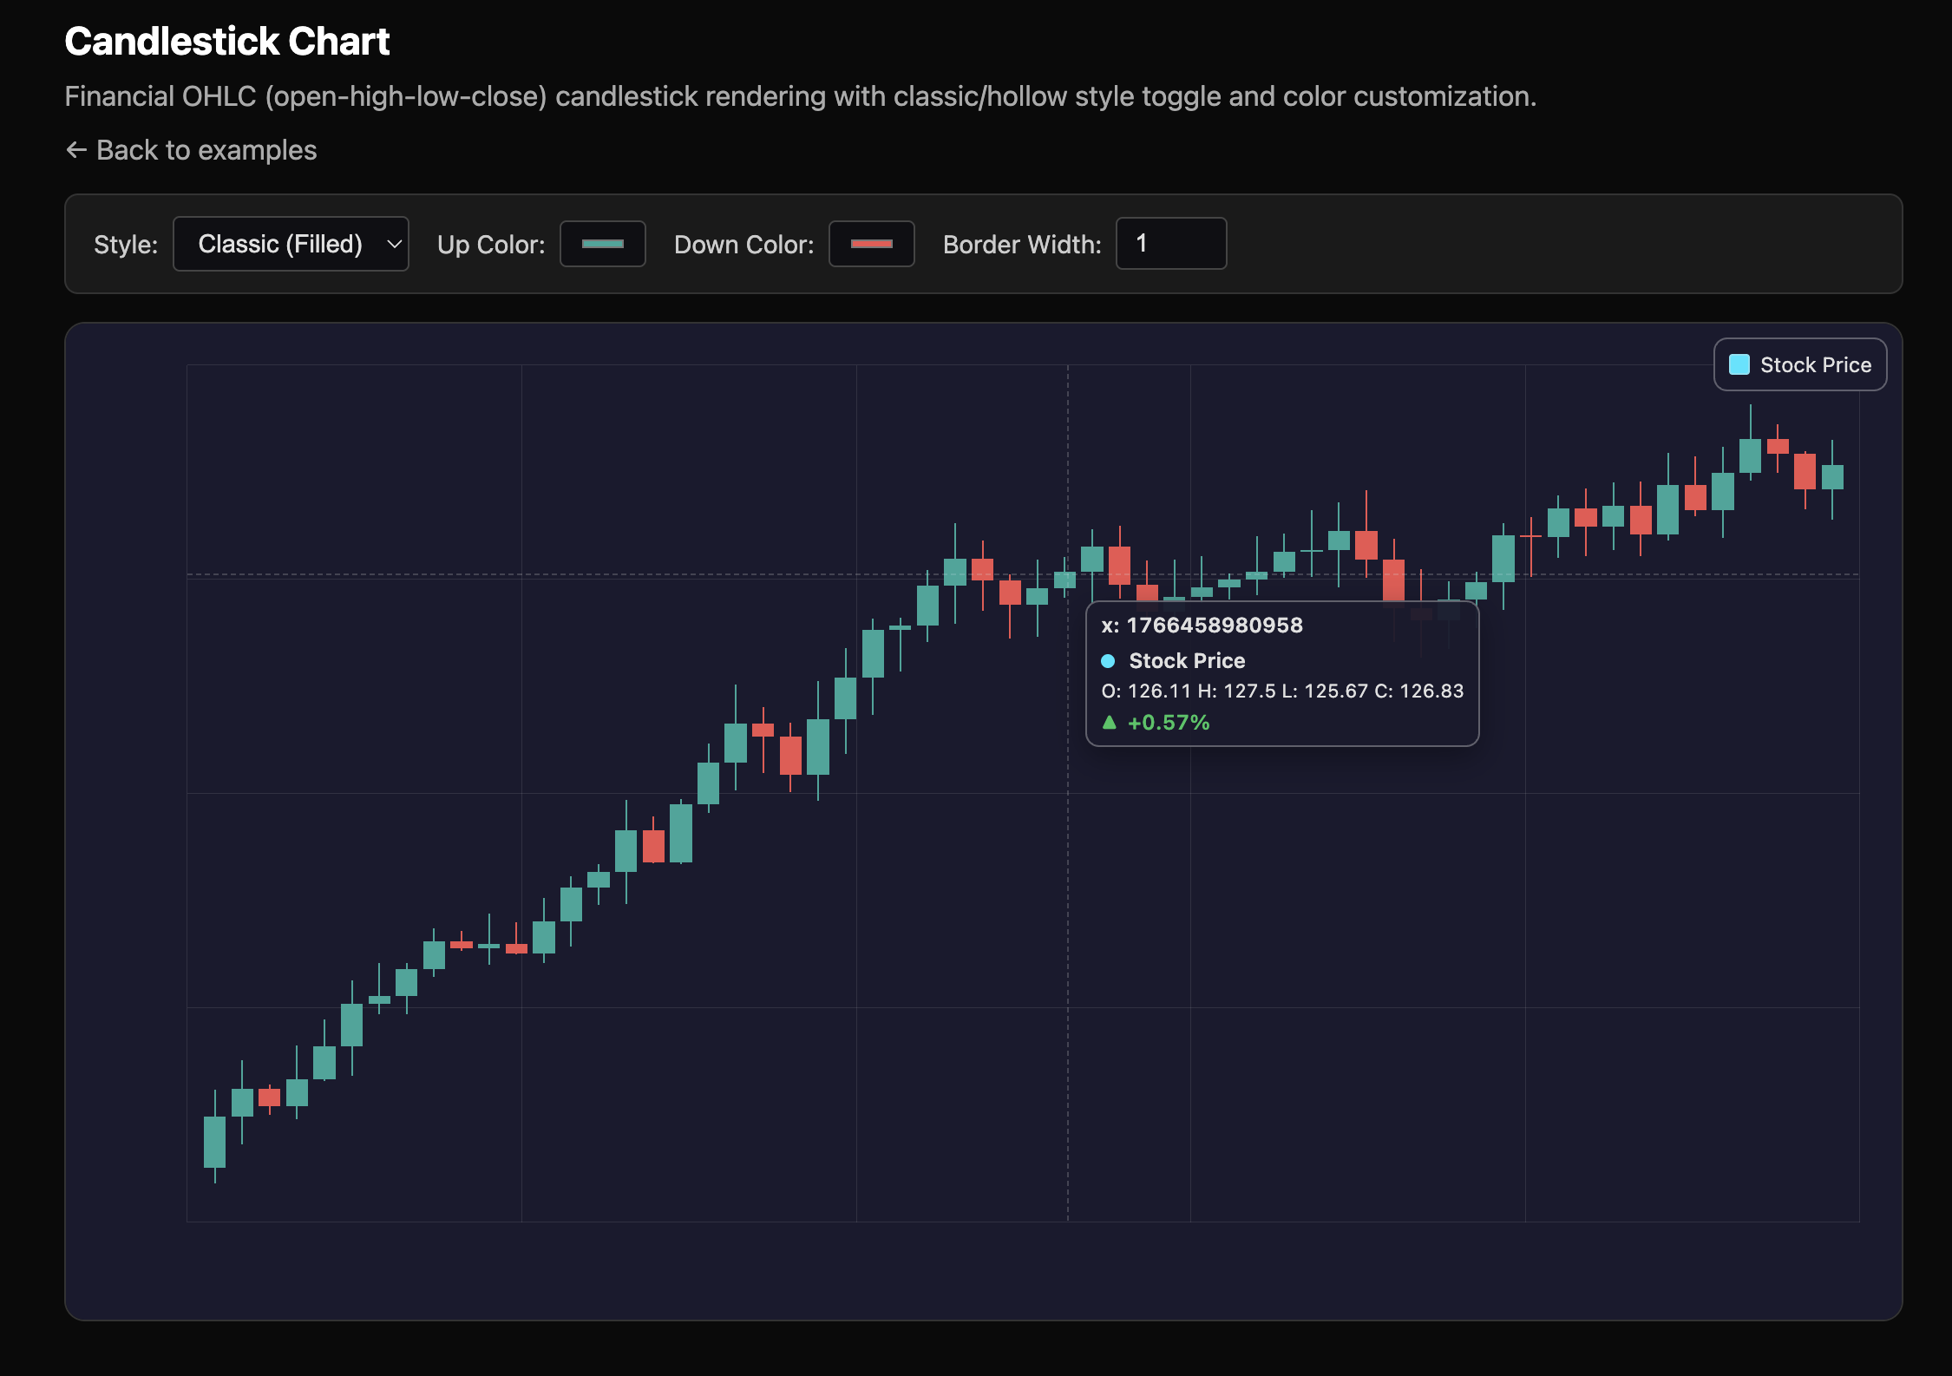This screenshot has width=1952, height=1376.
Task: Click the back arrow icon before 'Back to examples'
Action: [76, 150]
